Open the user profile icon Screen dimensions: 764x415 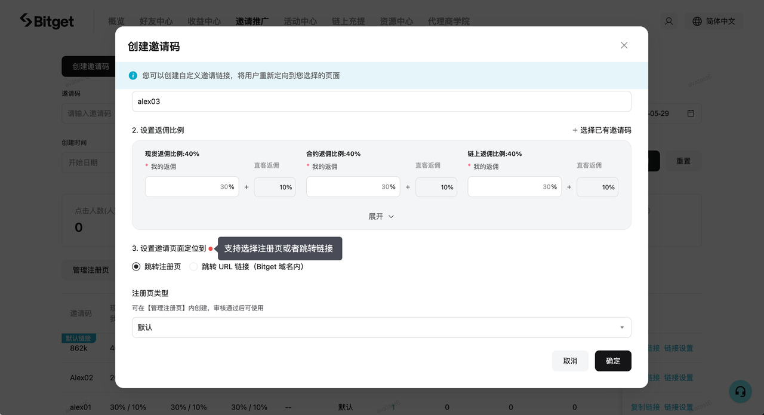[668, 21]
